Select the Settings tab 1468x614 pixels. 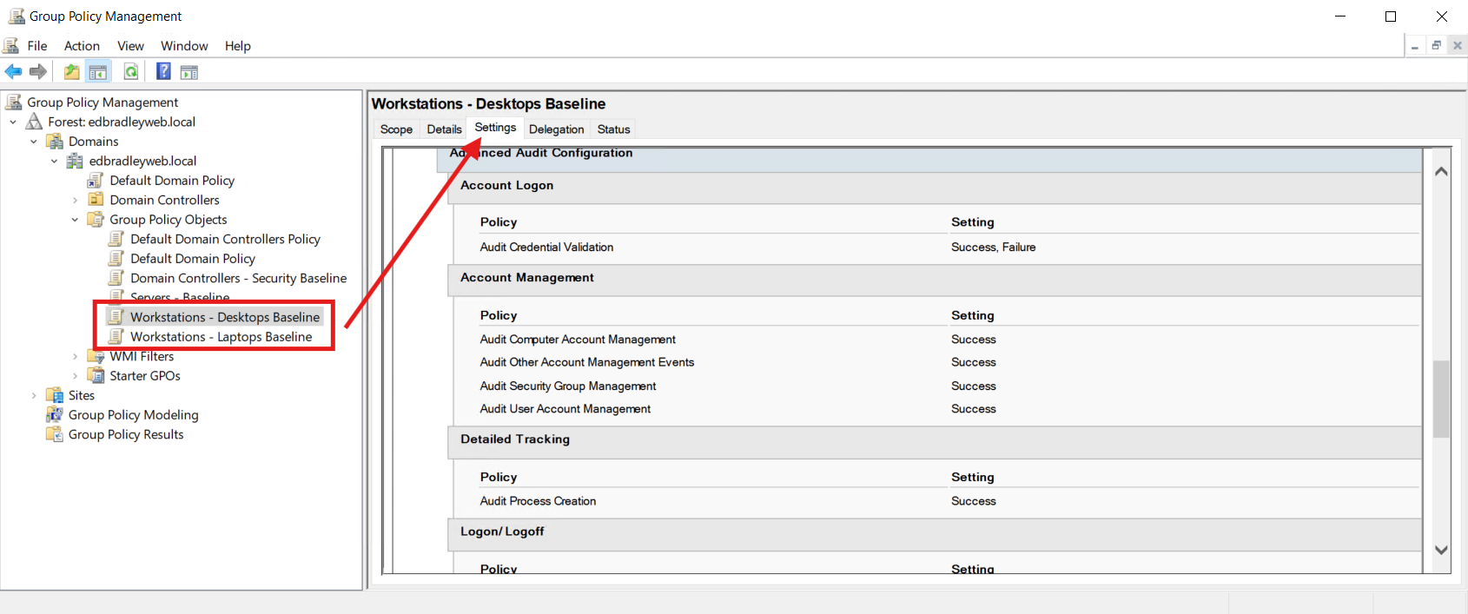click(495, 128)
